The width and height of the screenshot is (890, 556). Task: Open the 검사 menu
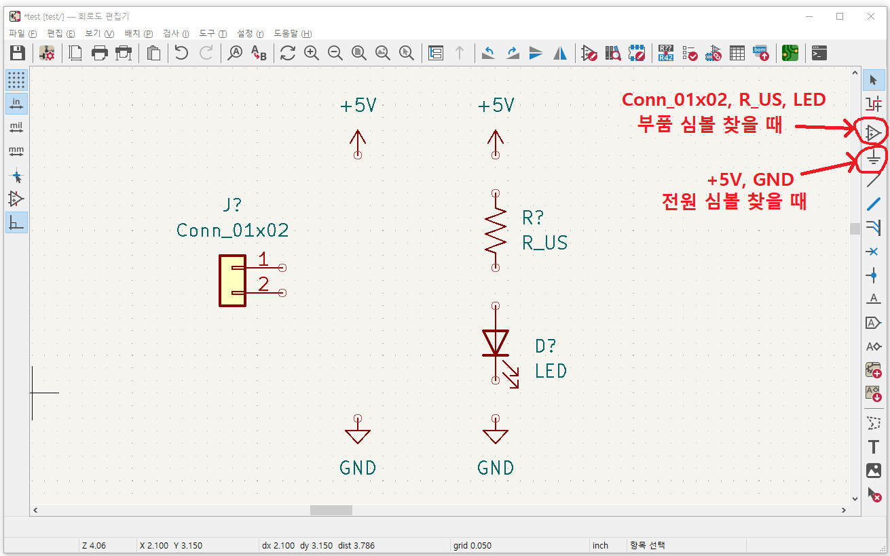point(176,33)
